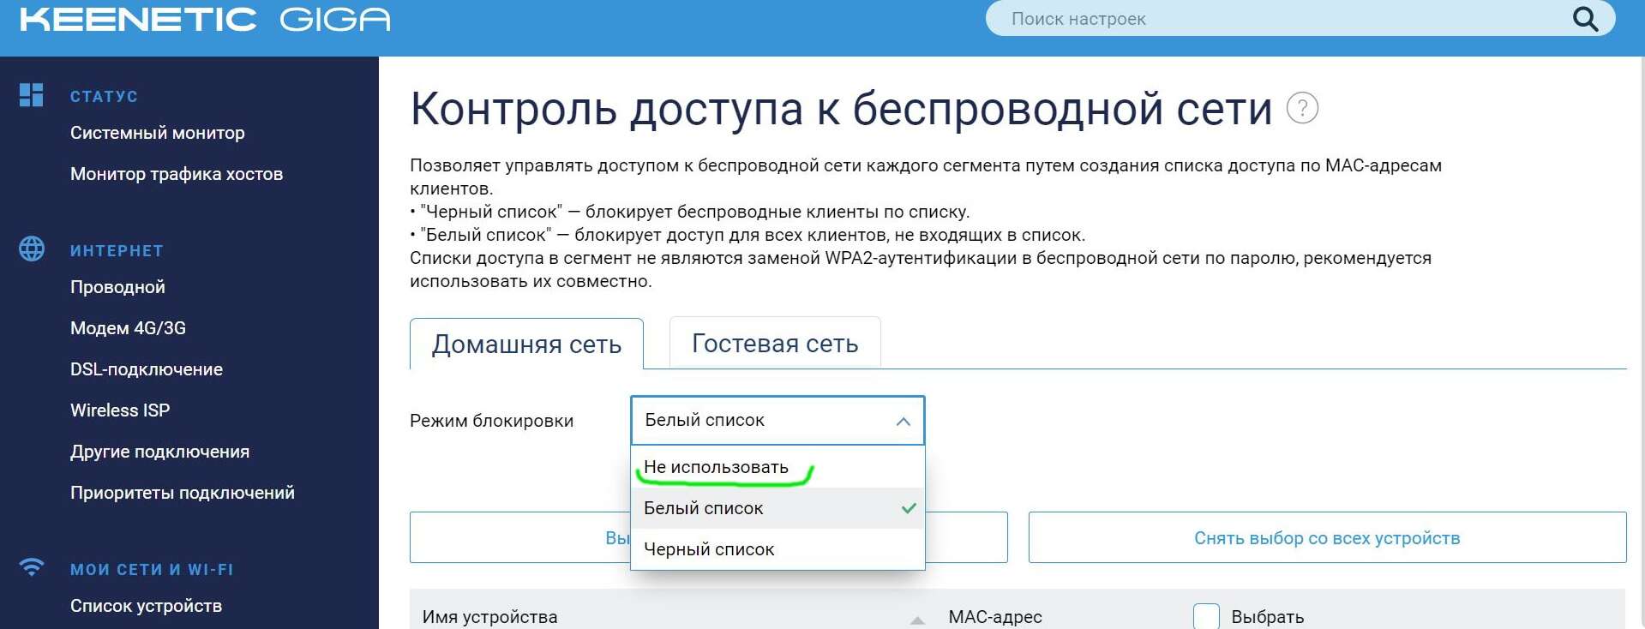Choose Белый список option
1645x629 pixels.
777,508
